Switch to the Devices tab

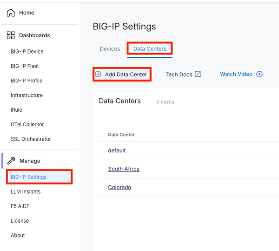110,49
